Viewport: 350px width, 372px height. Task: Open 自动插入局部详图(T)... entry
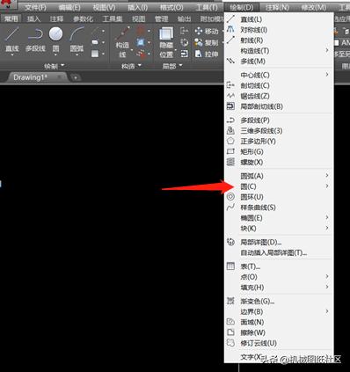click(279, 252)
